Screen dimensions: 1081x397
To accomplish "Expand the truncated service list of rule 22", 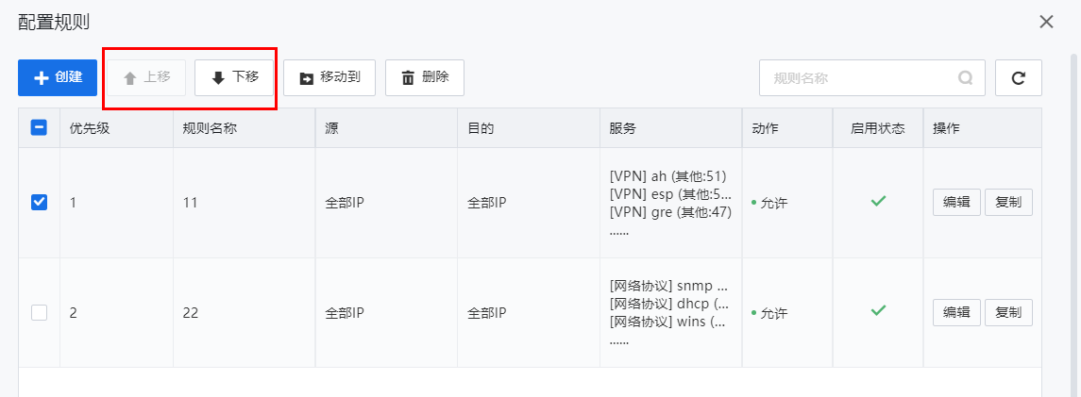I will coord(619,340).
